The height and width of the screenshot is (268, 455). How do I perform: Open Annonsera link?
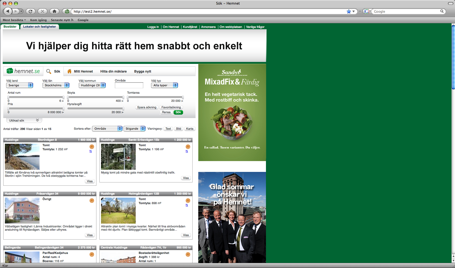[x=208, y=27]
